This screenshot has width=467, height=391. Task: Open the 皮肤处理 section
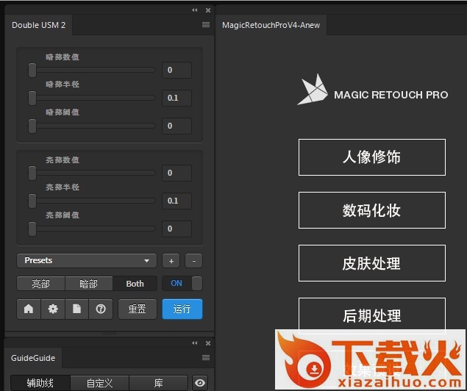(372, 263)
